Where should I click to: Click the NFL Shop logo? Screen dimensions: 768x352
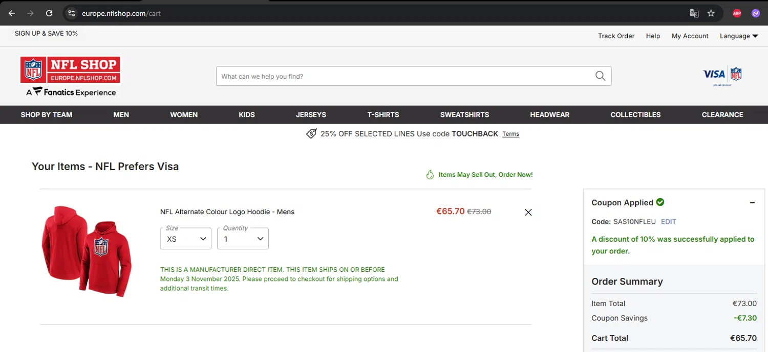coord(70,70)
